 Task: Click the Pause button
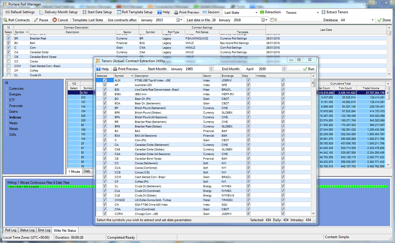[41, 20]
